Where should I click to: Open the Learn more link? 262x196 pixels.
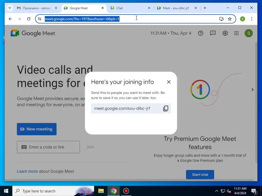(27, 171)
